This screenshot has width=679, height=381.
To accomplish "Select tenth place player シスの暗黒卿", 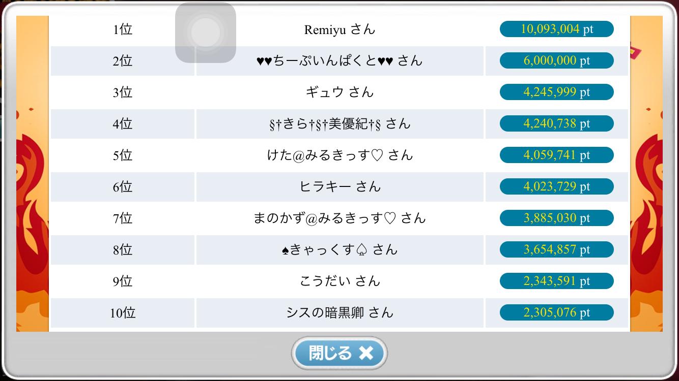I will tap(339, 313).
